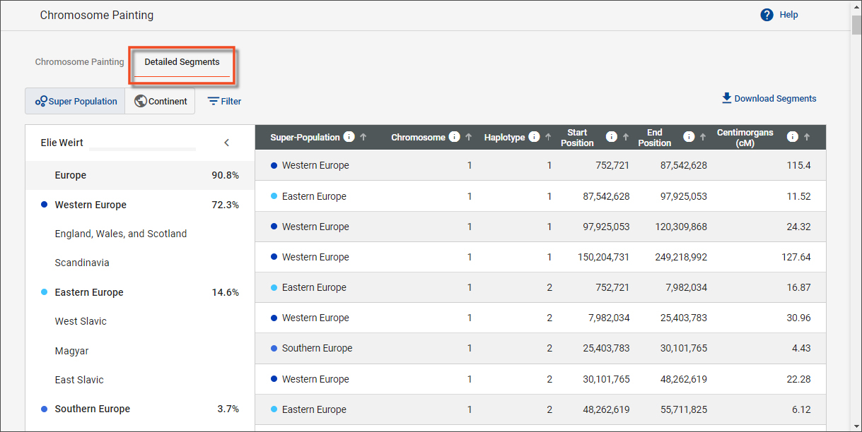The width and height of the screenshot is (862, 432).
Task: Click the Help question mark icon
Action: click(x=767, y=15)
